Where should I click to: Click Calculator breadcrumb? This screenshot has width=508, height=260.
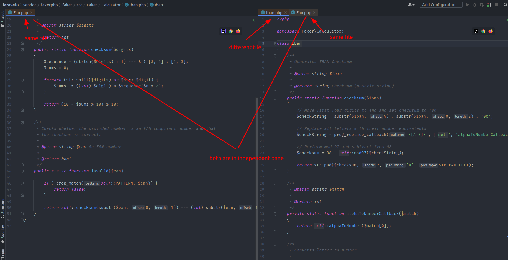(x=111, y=5)
